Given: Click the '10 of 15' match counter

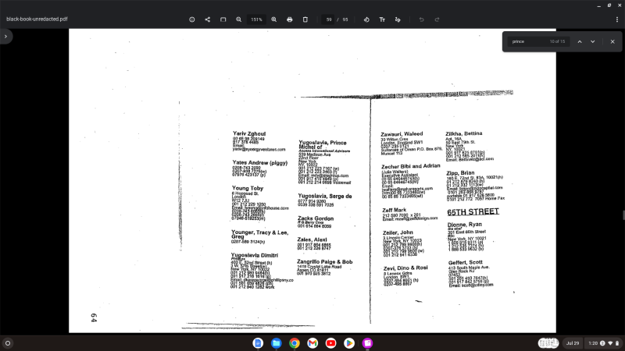Looking at the screenshot, I should tap(557, 41).
